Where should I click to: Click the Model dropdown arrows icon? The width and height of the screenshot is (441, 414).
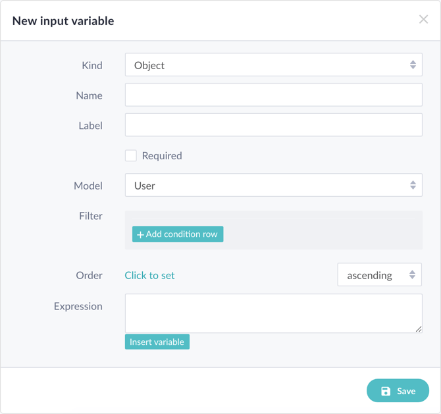click(x=413, y=185)
